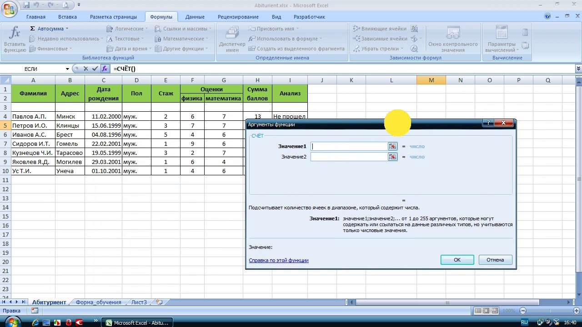
Task: Open the Matematicheskie functions dropdown
Action: [181, 39]
